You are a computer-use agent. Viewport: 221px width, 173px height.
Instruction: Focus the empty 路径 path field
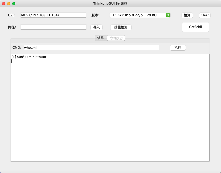pyautogui.click(x=53, y=27)
